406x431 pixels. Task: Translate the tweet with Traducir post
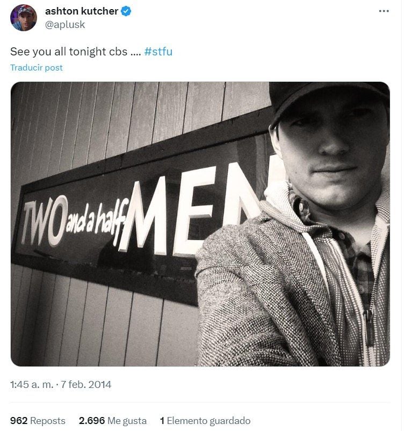click(x=37, y=68)
